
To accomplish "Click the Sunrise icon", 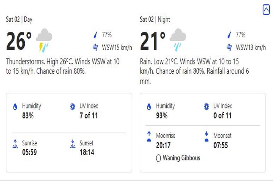I will (x=15, y=144).
